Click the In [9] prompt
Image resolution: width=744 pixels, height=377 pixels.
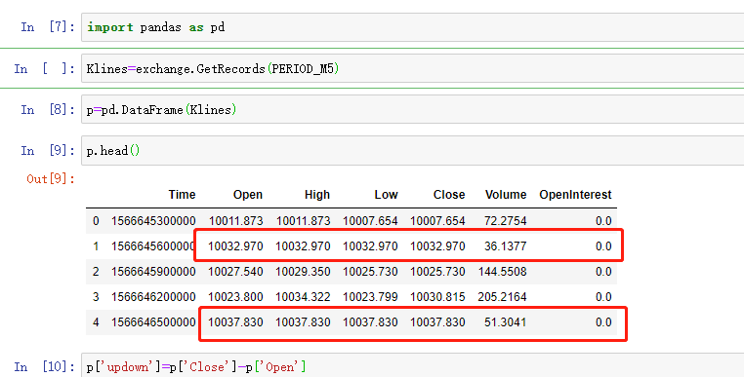(48, 151)
